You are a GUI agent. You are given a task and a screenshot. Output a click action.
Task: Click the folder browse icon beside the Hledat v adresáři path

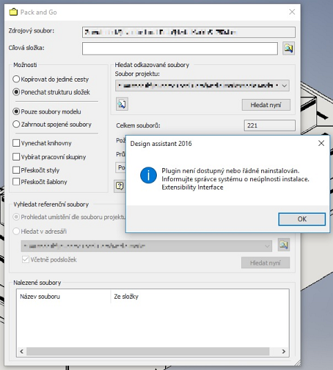pyautogui.click(x=283, y=245)
